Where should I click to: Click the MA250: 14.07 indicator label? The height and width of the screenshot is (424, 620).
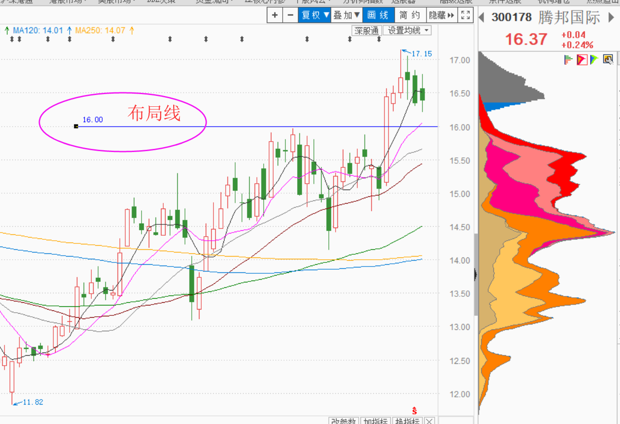100,30
